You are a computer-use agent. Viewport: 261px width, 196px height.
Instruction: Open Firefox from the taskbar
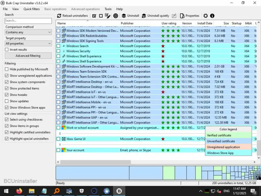[x=19, y=191]
